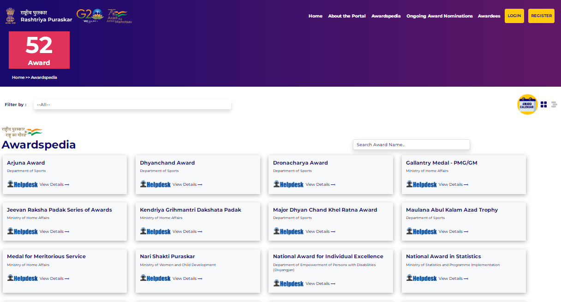The image size is (561, 302).
Task: Switch to list view layout
Action: (554, 105)
